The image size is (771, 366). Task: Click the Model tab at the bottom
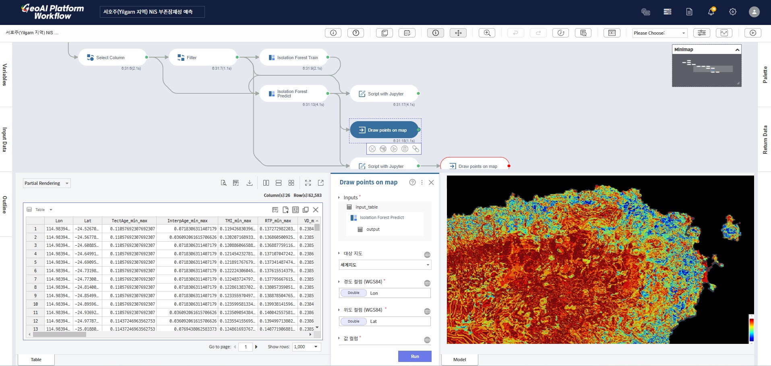coord(459,360)
